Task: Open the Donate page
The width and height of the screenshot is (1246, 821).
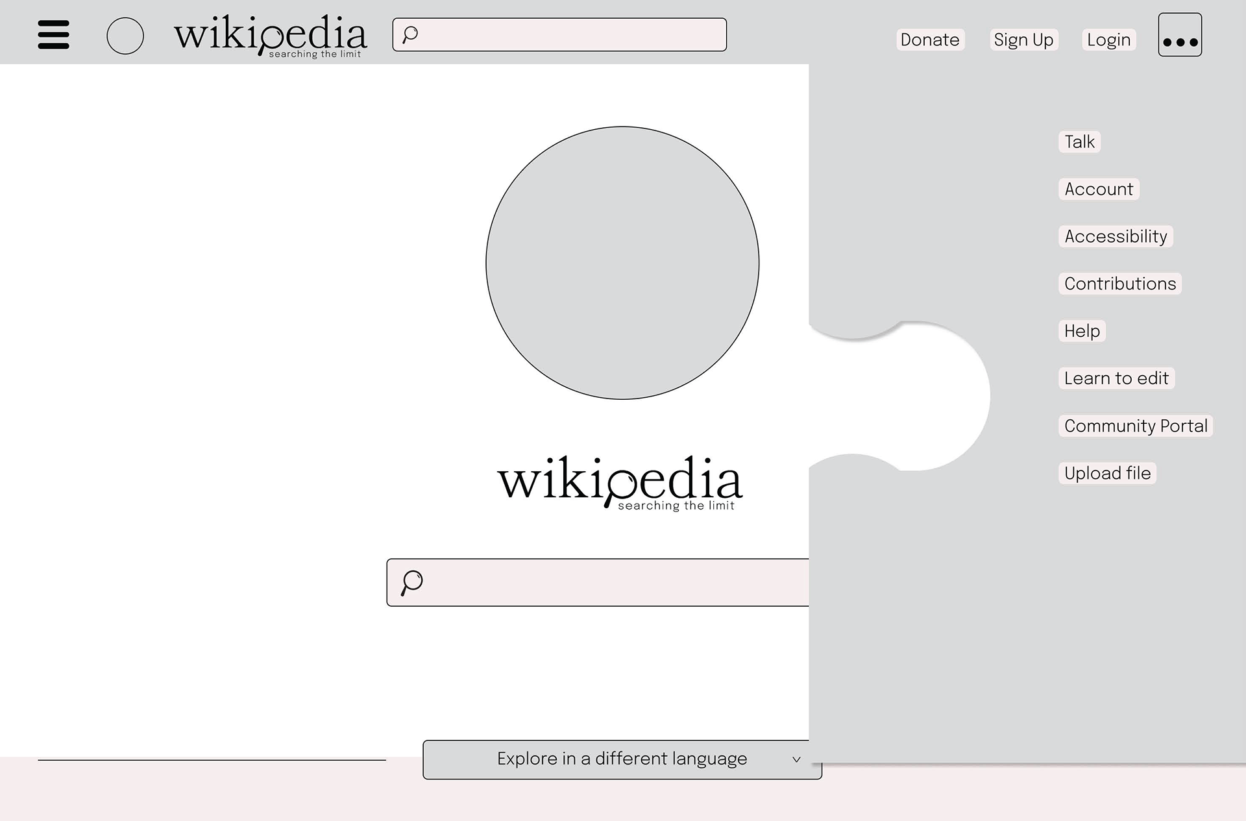Action: pyautogui.click(x=930, y=40)
